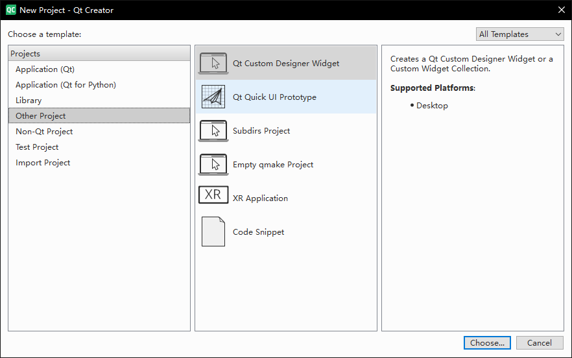This screenshot has width=572, height=358.
Task: Select Application (Qt for Python) category
Action: (99, 85)
